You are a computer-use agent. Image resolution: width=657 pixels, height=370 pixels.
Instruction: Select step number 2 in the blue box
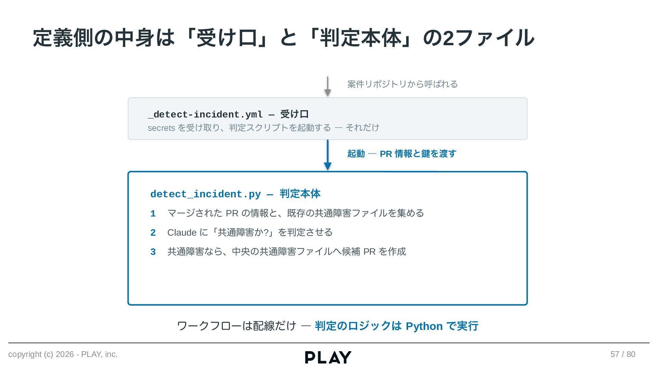[153, 233]
